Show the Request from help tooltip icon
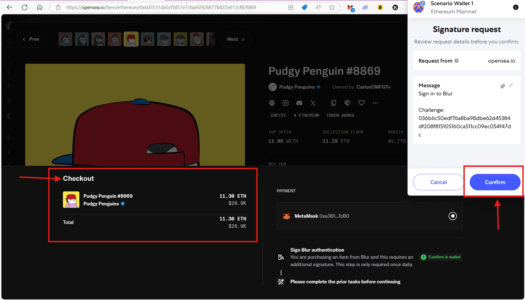Image resolution: width=525 pixels, height=300 pixels. tap(457, 61)
